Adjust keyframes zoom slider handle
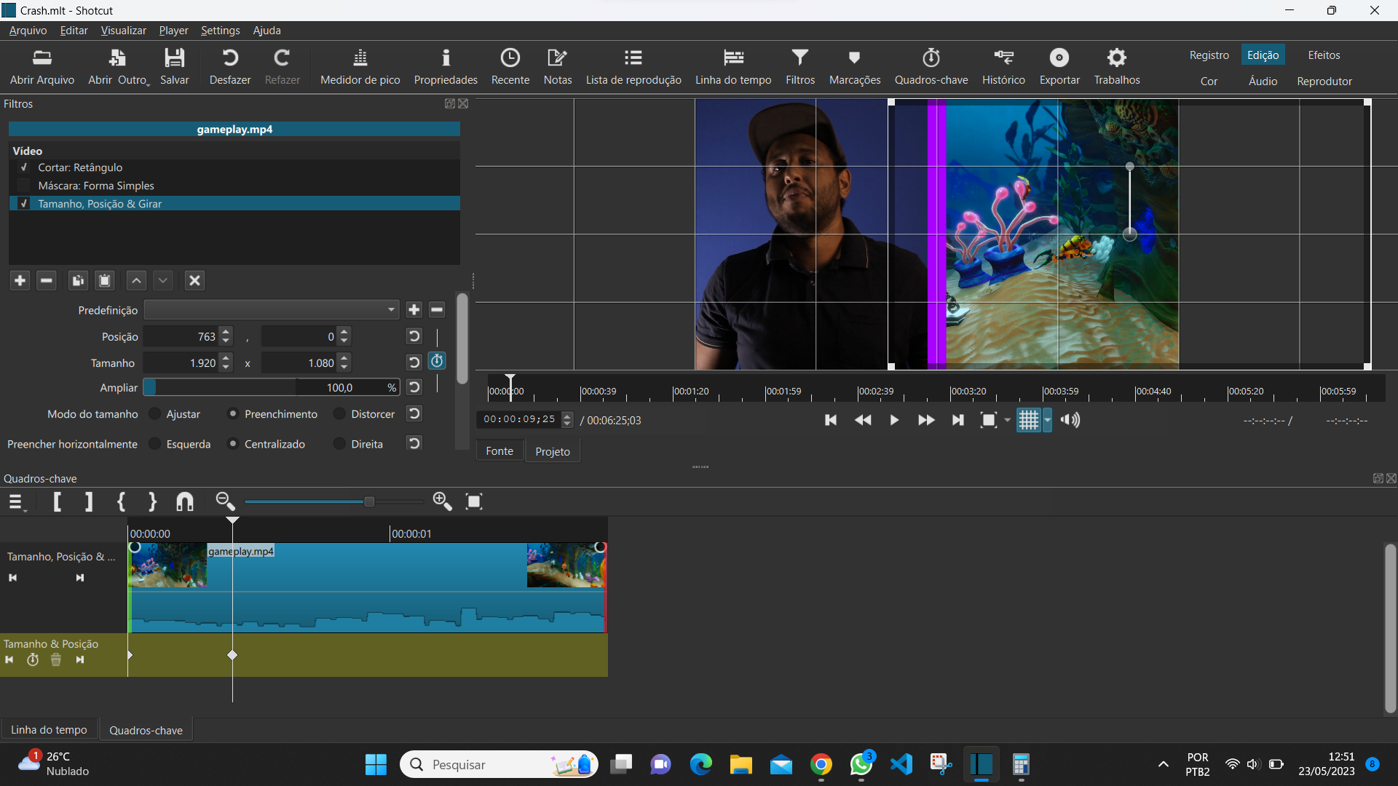 click(369, 501)
